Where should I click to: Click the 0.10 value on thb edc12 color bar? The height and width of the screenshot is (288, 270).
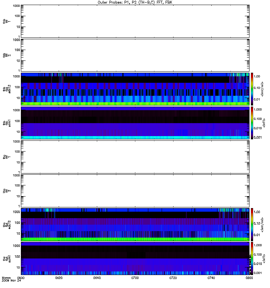click(x=257, y=88)
